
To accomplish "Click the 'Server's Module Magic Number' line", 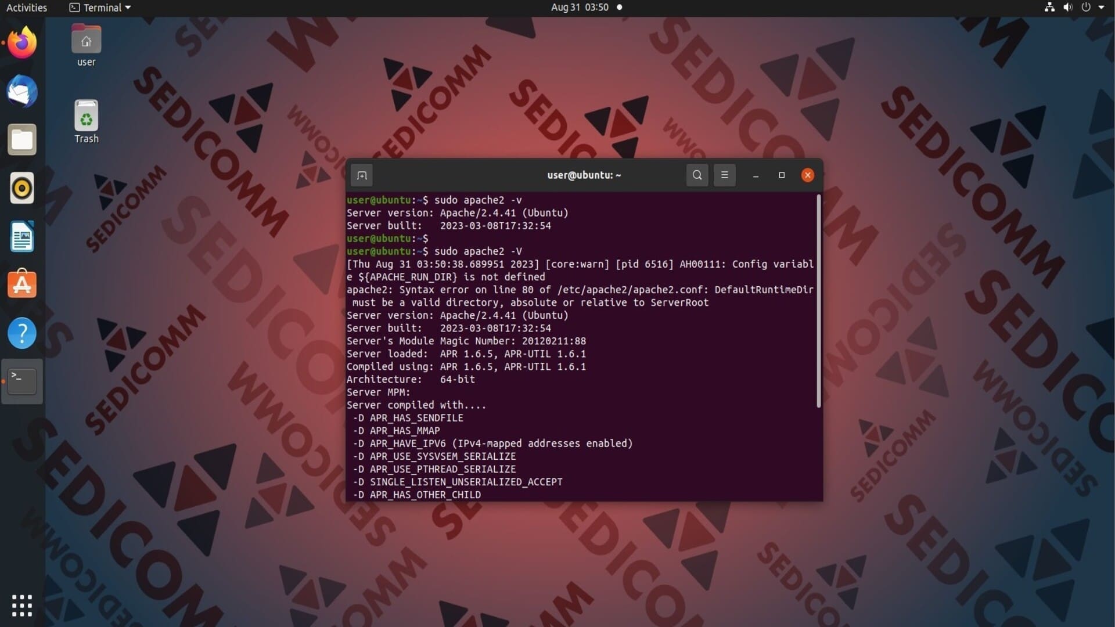I will (x=466, y=341).
